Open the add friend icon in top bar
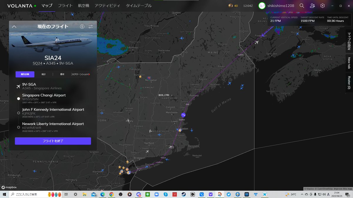The width and height of the screenshot is (353, 198). click(x=312, y=6)
